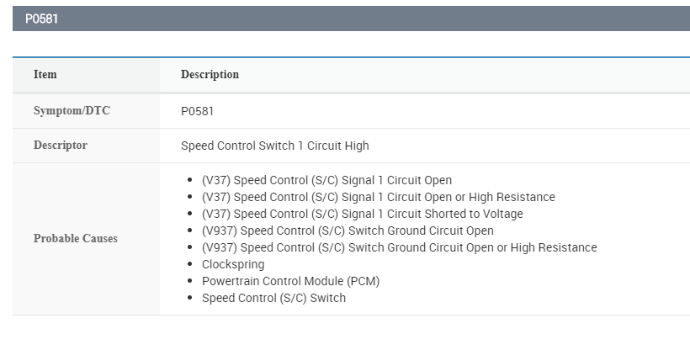Click the Clockspring list item
690x350 pixels.
pyautogui.click(x=233, y=264)
